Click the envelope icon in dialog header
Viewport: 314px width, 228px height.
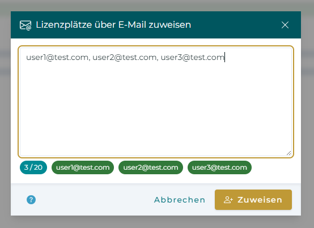coord(26,25)
